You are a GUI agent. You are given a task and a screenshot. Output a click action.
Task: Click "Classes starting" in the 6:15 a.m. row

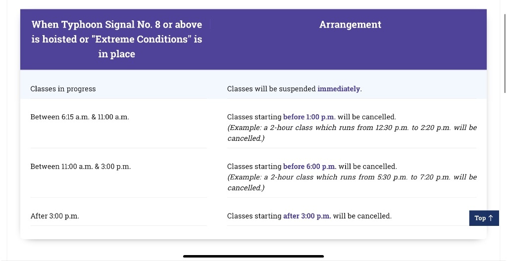(254, 117)
